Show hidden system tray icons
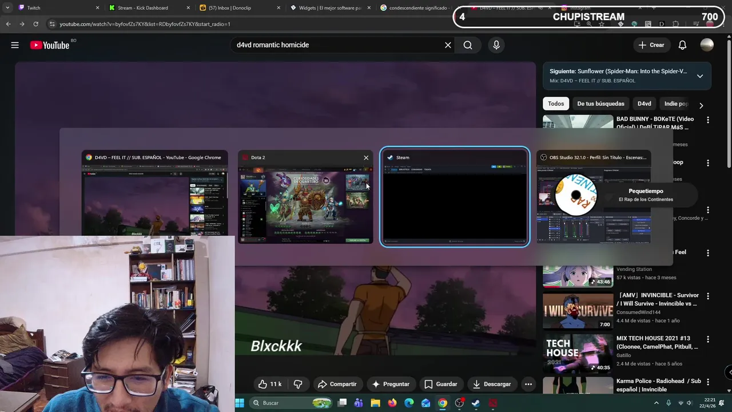This screenshot has width=732, height=412. pos(656,403)
